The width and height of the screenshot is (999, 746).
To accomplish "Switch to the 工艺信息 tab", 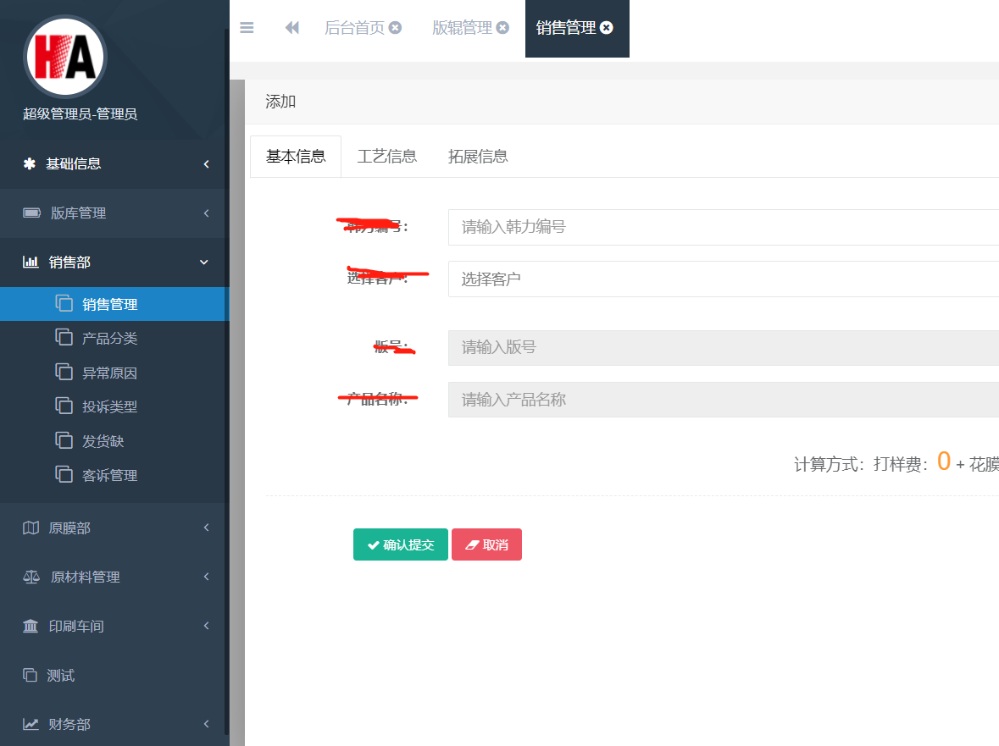I will 387,157.
